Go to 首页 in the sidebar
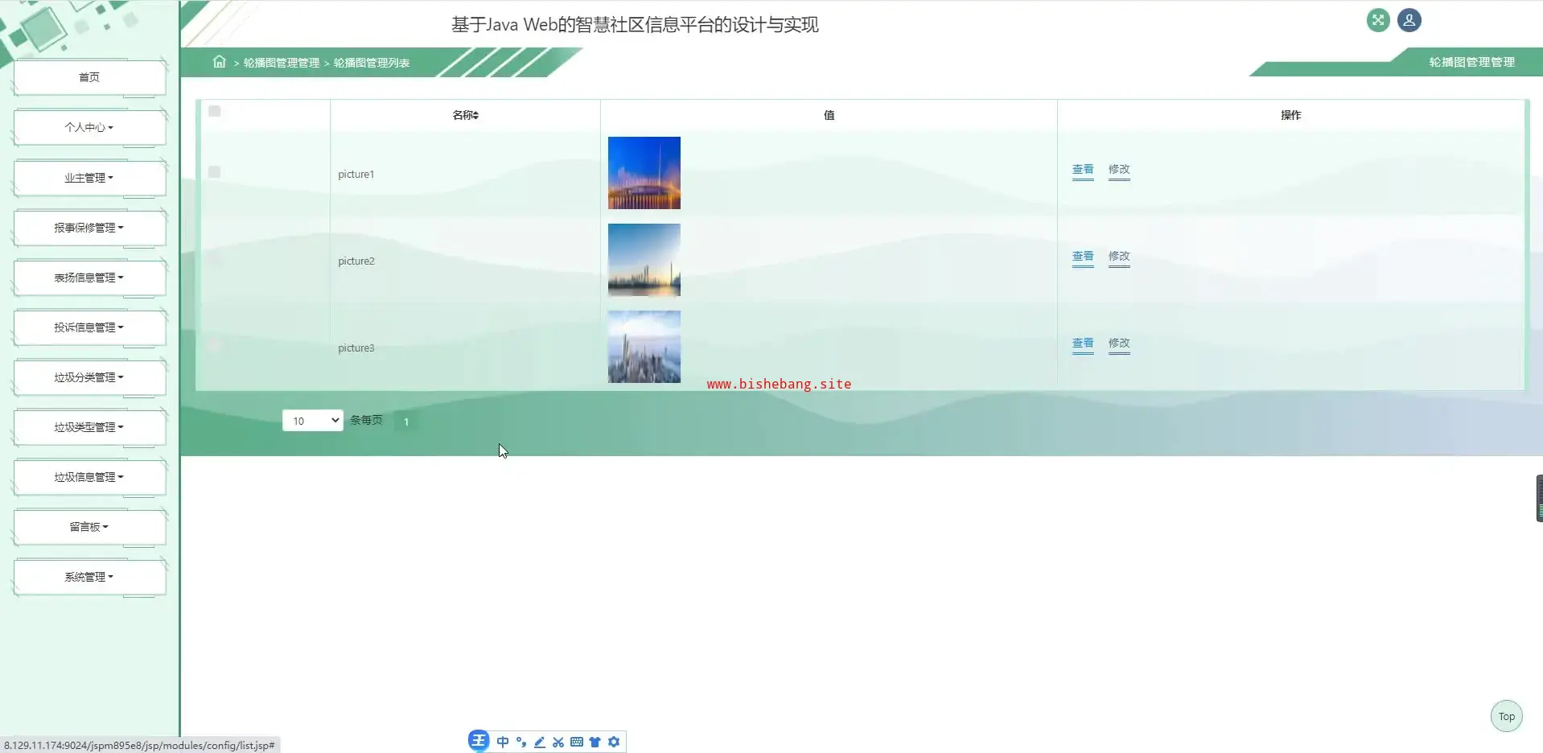The width and height of the screenshot is (1543, 753). [x=89, y=77]
